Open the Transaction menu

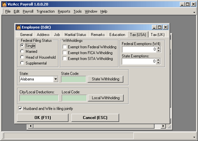[x=45, y=11]
